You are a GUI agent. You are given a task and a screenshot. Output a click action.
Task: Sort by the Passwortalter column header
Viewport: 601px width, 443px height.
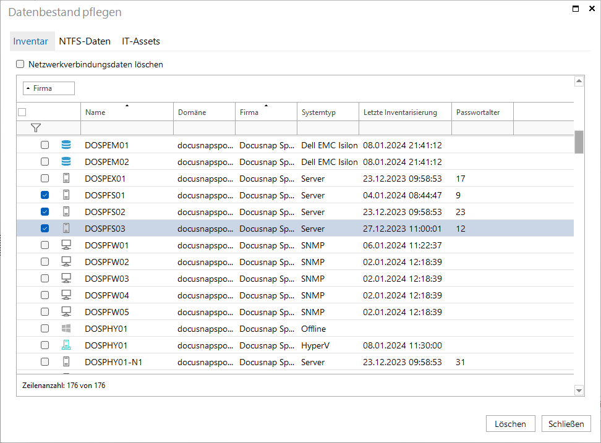[482, 112]
